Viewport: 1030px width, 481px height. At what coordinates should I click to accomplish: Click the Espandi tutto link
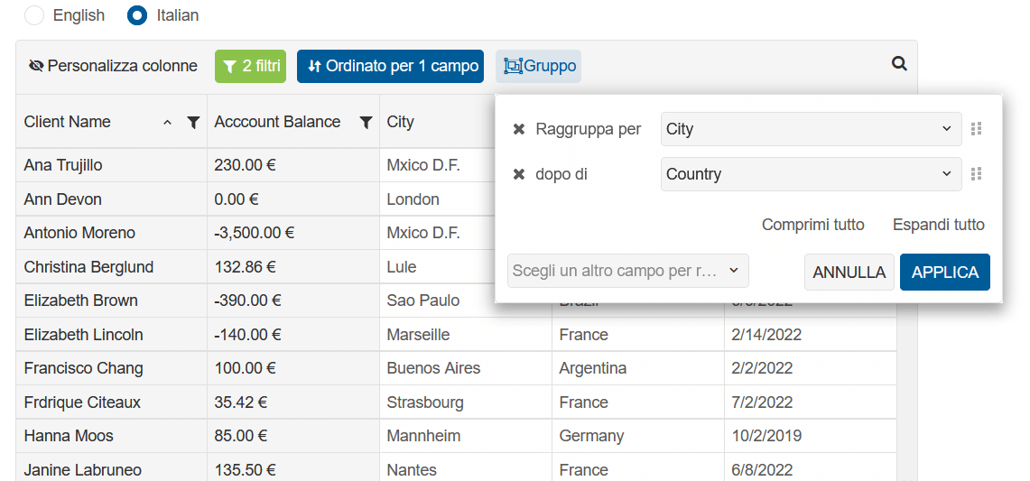click(x=938, y=225)
